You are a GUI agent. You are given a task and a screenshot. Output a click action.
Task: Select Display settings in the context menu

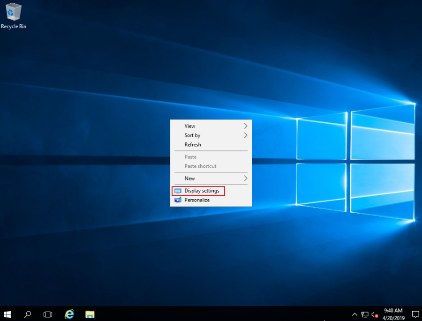(211, 191)
